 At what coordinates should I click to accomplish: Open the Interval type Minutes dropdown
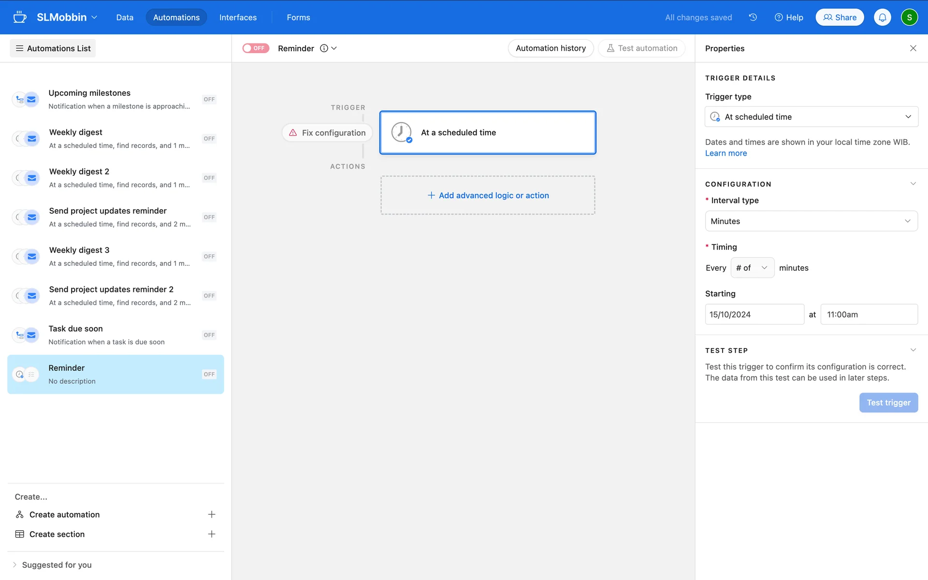pos(811,221)
